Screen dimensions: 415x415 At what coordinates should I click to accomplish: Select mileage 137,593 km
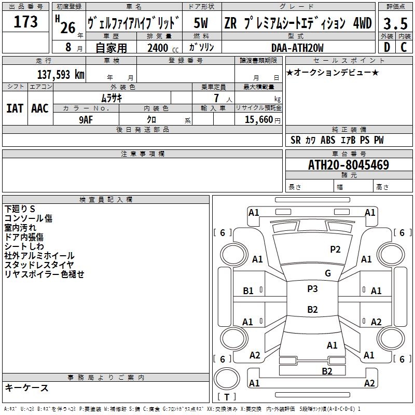61,74
